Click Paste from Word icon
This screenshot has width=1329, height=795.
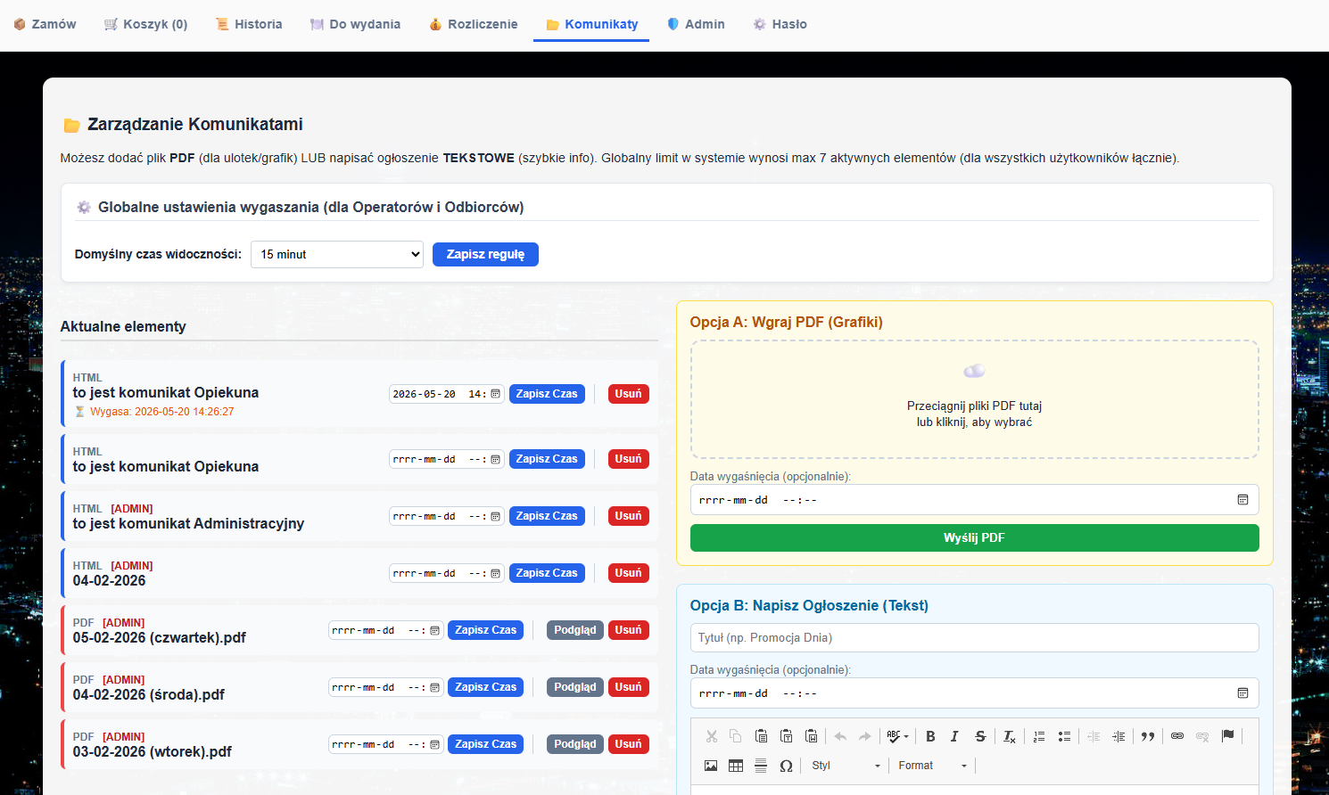click(811, 736)
